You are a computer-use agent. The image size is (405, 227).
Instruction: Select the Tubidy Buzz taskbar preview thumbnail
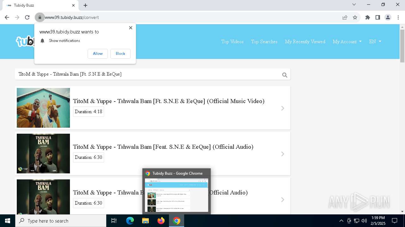[177, 195]
